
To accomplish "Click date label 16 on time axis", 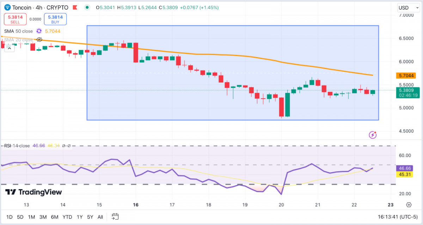I will pyautogui.click(x=136, y=205).
